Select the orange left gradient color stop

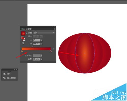tap(22, 51)
